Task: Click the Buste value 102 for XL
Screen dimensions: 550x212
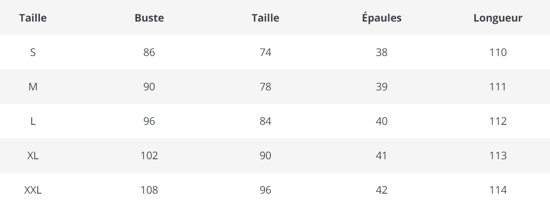Action: pyautogui.click(x=149, y=156)
